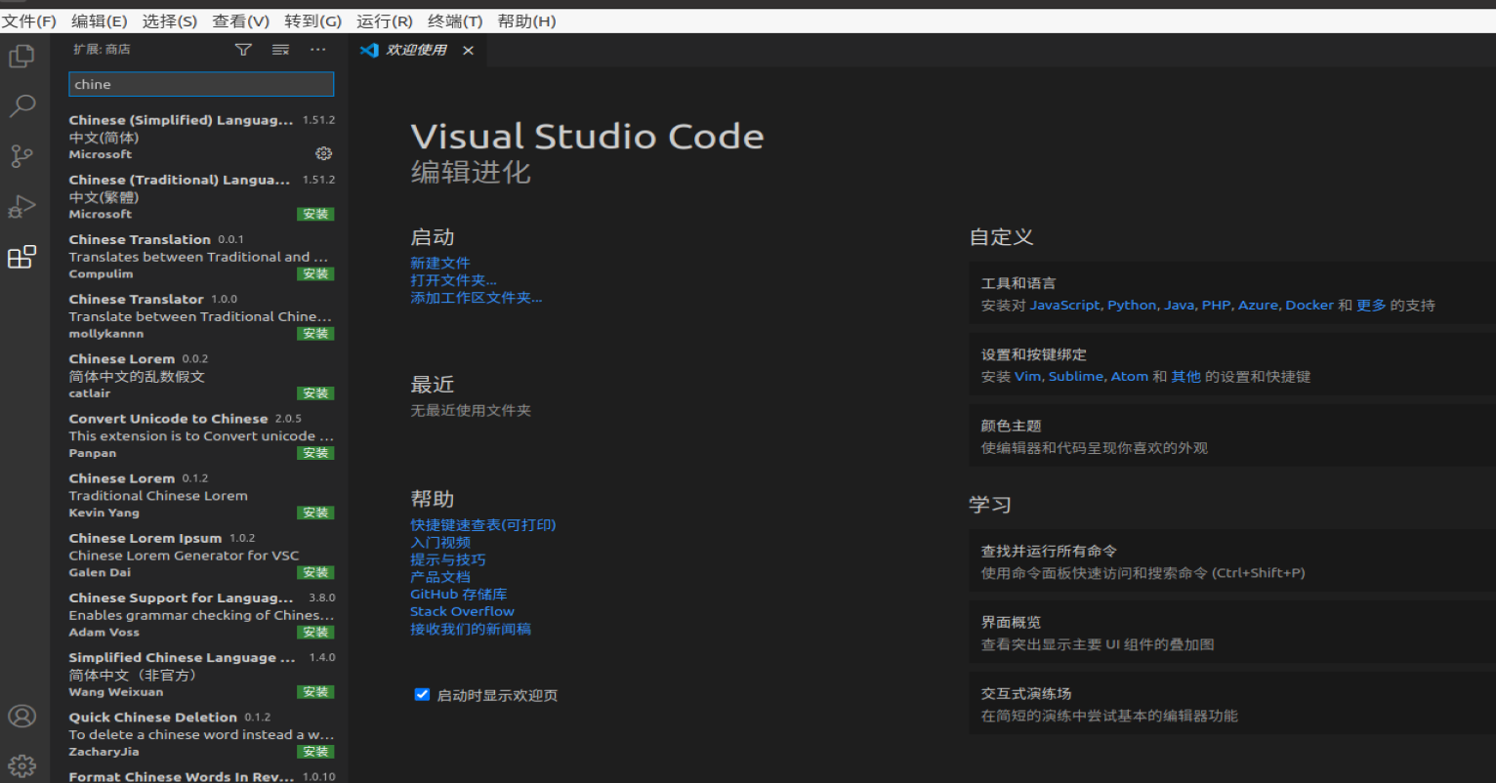Open the Manage gear in activity bar
This screenshot has width=1496, height=783.
pos(21,765)
